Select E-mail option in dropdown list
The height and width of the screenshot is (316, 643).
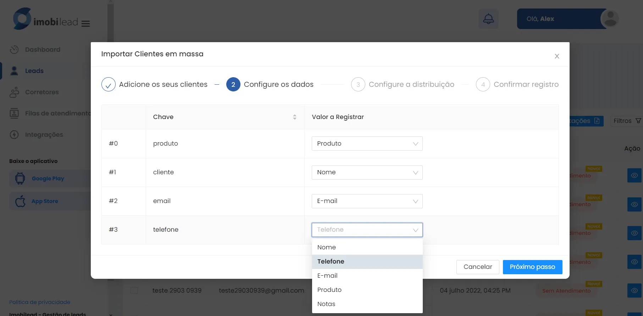pyautogui.click(x=367, y=276)
